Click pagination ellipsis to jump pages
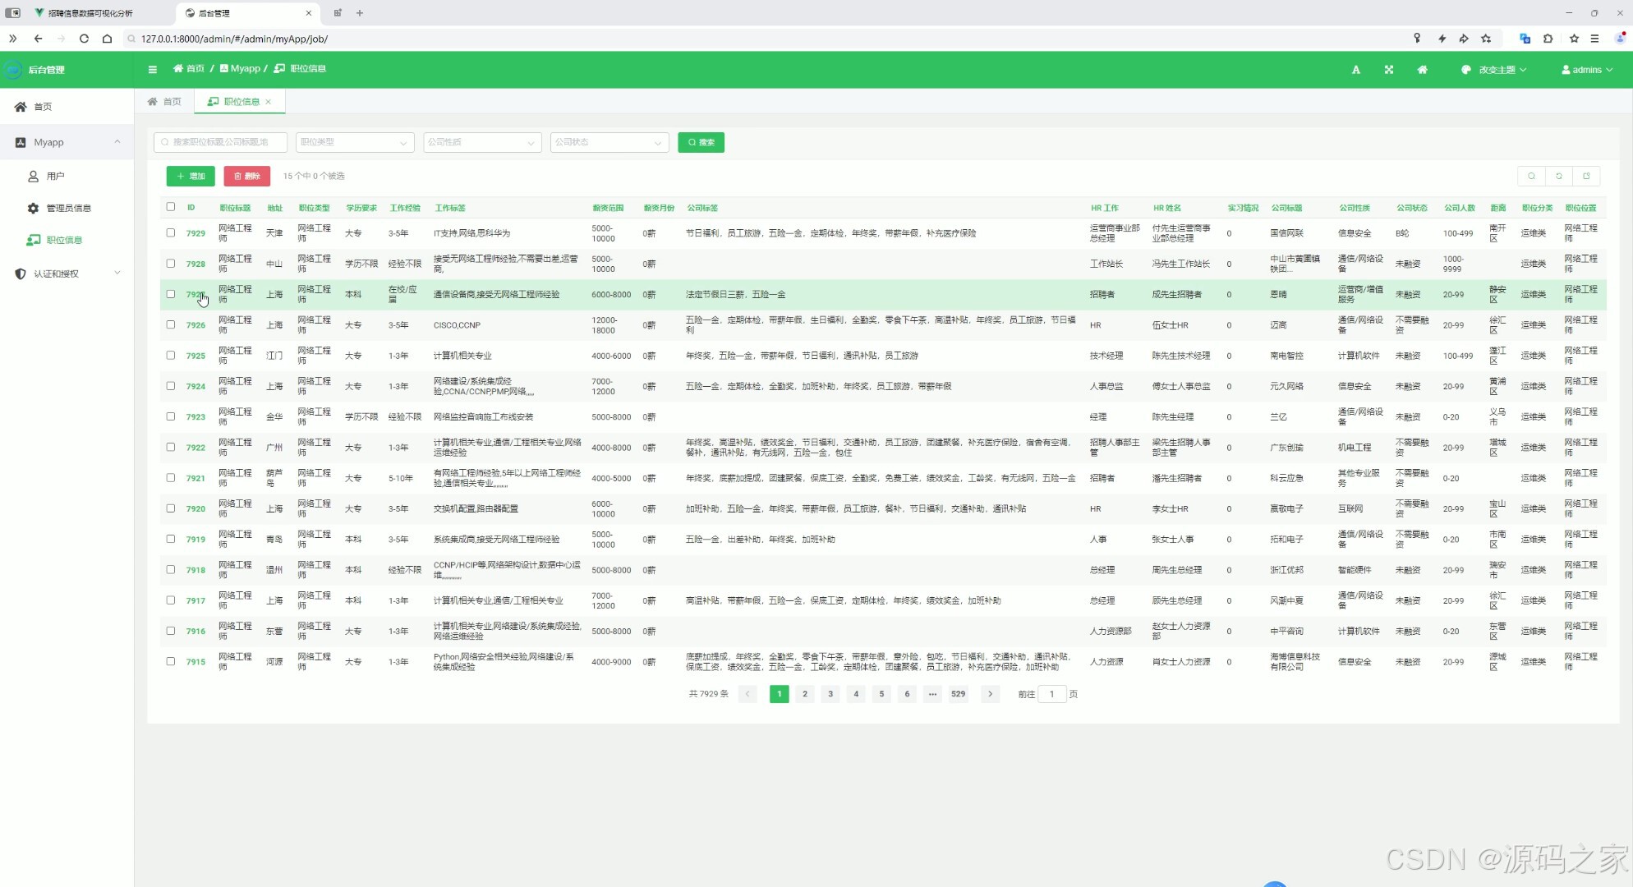This screenshot has width=1633, height=887. tap(932, 694)
